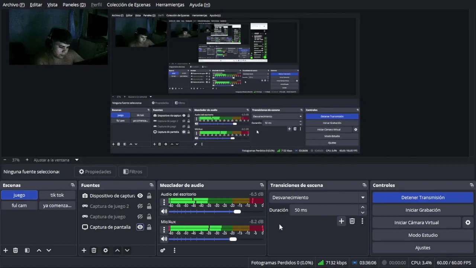The height and width of the screenshot is (268, 476).
Task: Open Archivo menu
Action: 13,4
